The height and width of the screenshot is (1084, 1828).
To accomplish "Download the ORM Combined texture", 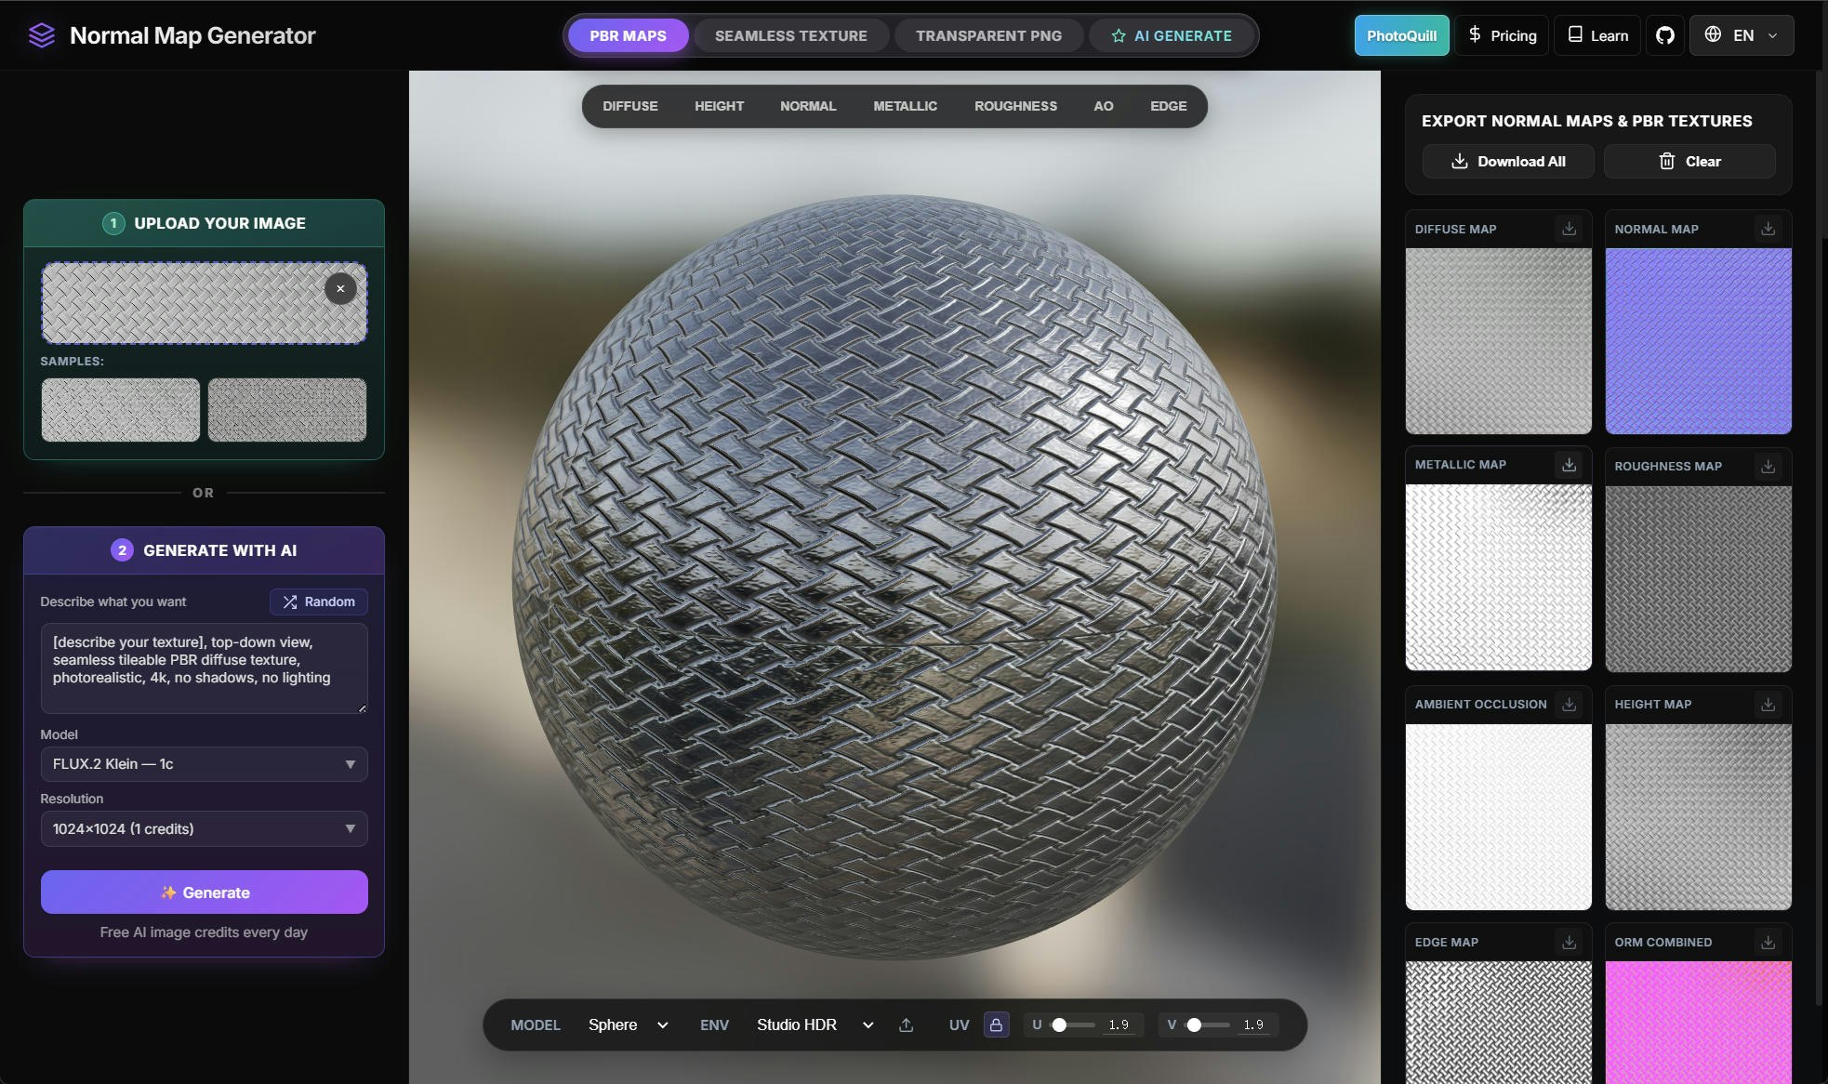I will 1768,942.
